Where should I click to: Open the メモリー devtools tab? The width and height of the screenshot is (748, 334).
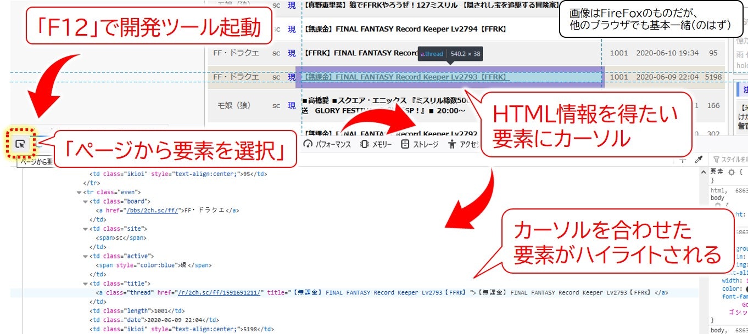point(376,144)
